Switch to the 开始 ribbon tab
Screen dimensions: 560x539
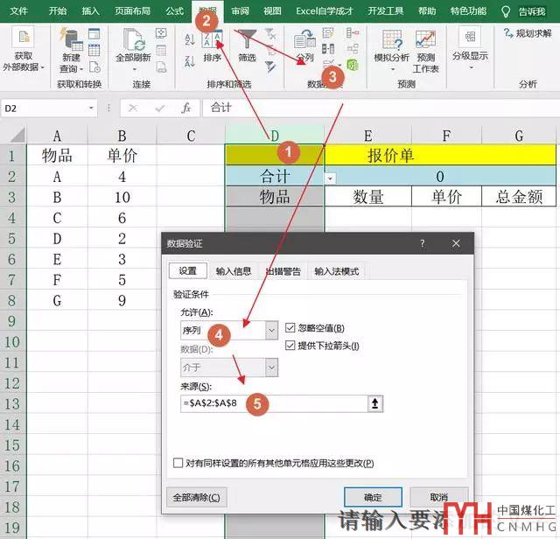tap(58, 11)
